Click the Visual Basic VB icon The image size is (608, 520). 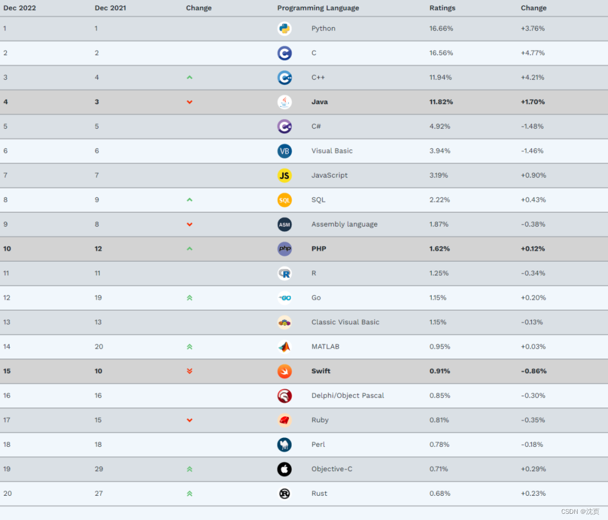click(284, 151)
